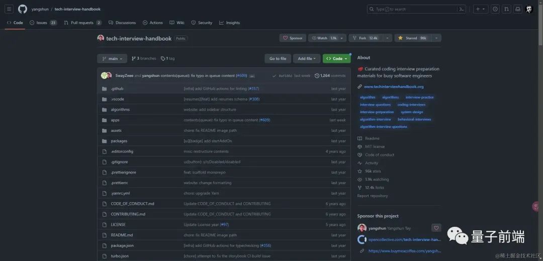Image resolution: width=543 pixels, height=261 pixels.
Task: Click the branches icon next to 3 branches
Action: (134, 58)
